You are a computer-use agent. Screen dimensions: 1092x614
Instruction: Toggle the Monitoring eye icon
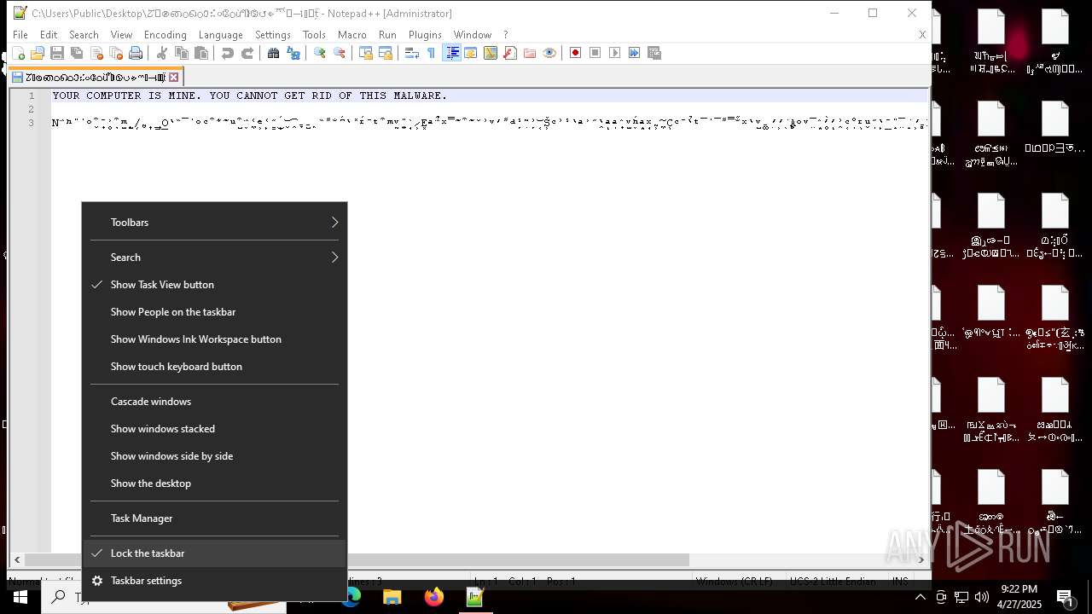(x=549, y=53)
